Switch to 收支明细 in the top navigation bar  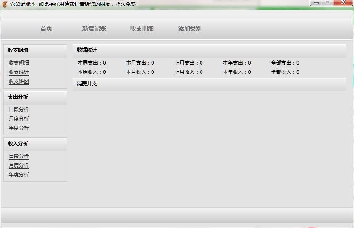[142, 29]
